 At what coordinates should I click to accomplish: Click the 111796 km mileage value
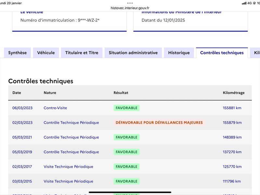point(232,181)
